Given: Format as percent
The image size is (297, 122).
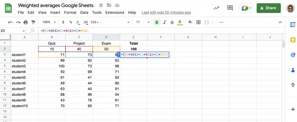Looking at the screenshot, I should click(71, 22).
